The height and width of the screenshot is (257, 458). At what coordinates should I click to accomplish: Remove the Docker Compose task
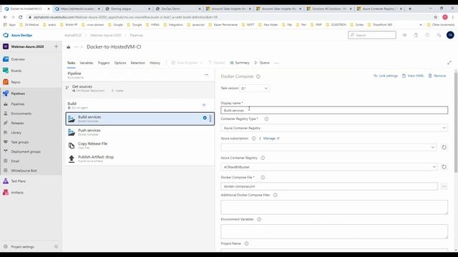tap(437, 76)
